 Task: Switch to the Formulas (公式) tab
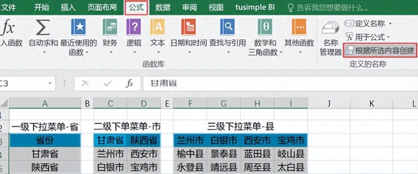[137, 7]
